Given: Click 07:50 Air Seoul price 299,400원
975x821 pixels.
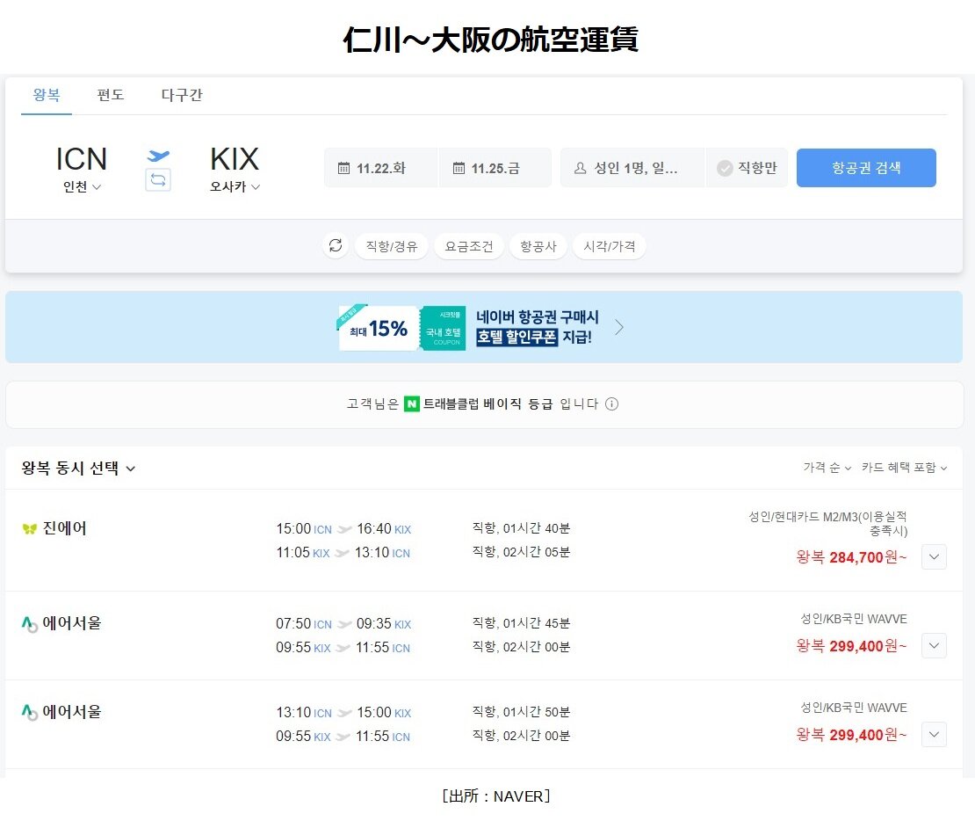Looking at the screenshot, I should 851,646.
